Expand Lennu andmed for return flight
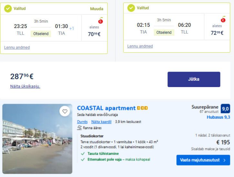The width and height of the screenshot is (234, 177). click(x=140, y=46)
